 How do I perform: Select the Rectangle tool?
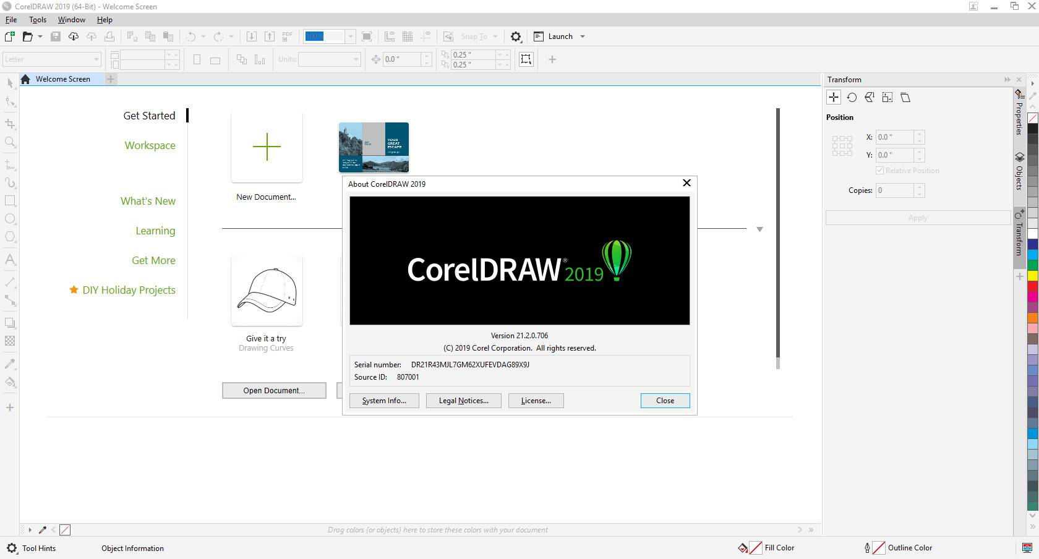point(10,200)
